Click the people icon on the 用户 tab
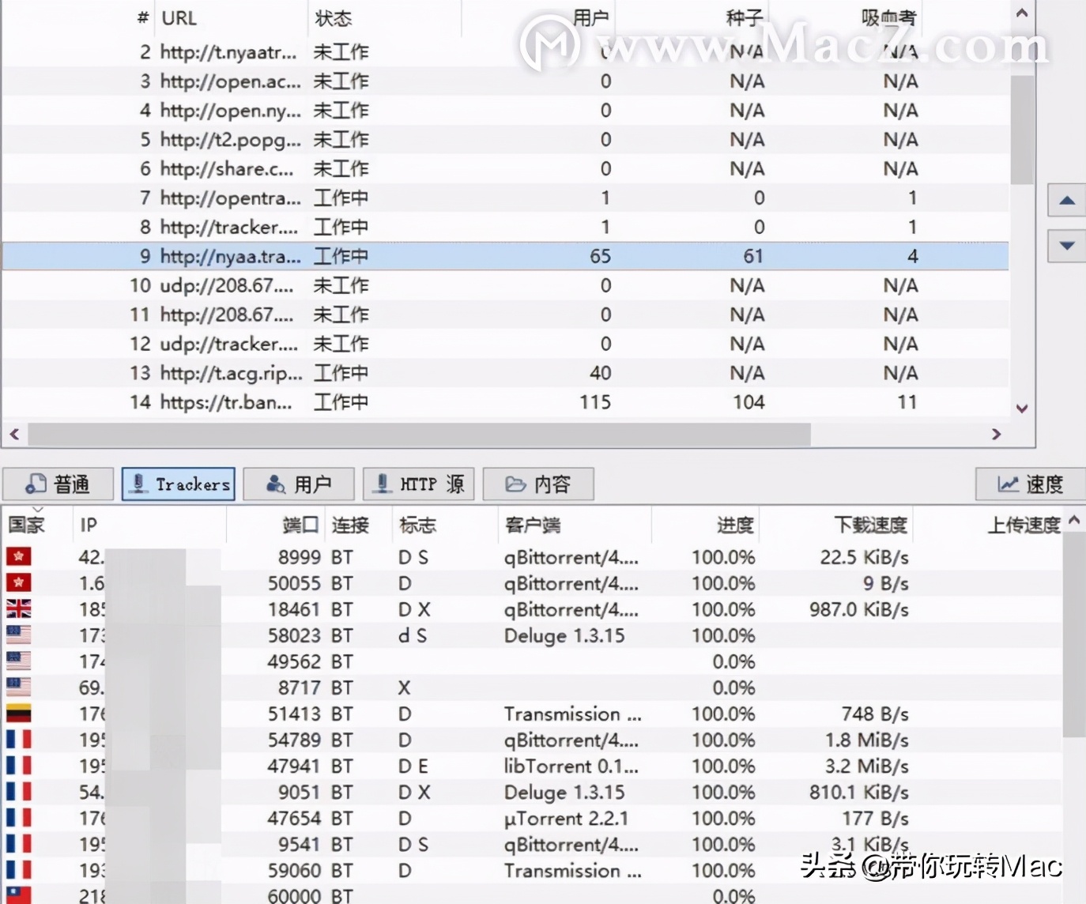Image resolution: width=1086 pixels, height=904 pixels. point(274,484)
